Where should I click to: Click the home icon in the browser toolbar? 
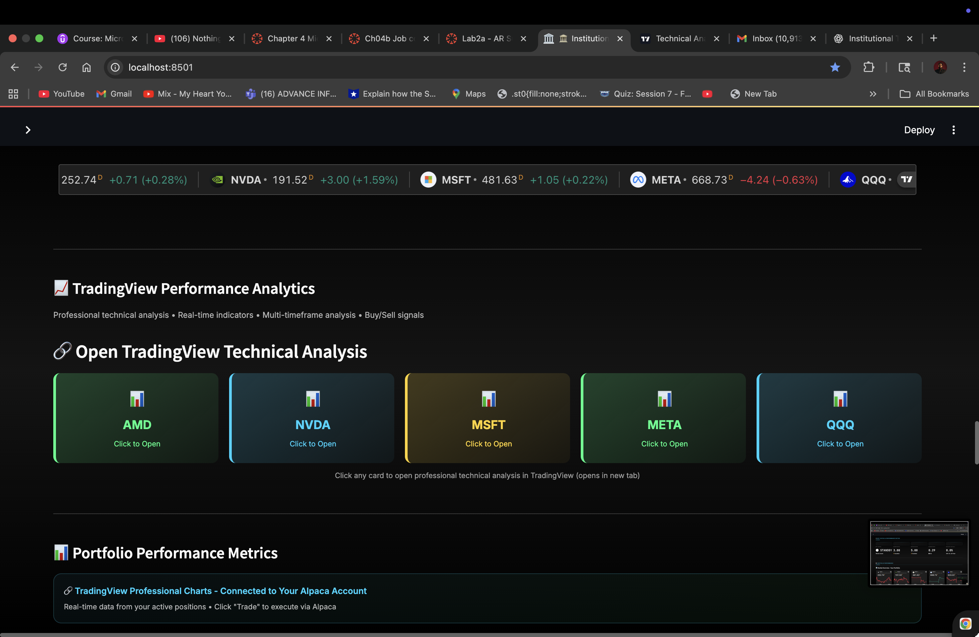coord(86,67)
